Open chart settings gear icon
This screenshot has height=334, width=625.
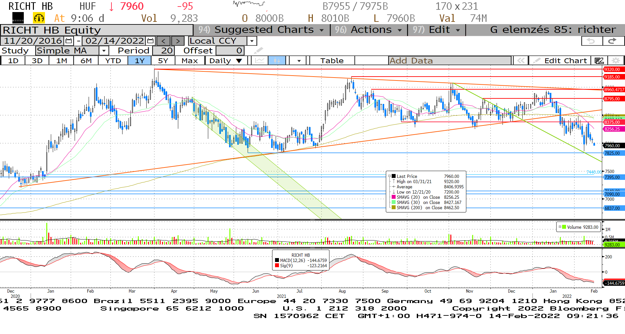pyautogui.click(x=616, y=61)
